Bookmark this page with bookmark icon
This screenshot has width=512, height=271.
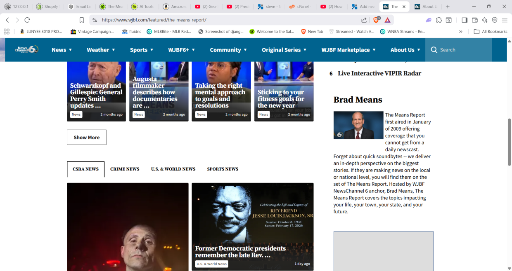pyautogui.click(x=82, y=20)
